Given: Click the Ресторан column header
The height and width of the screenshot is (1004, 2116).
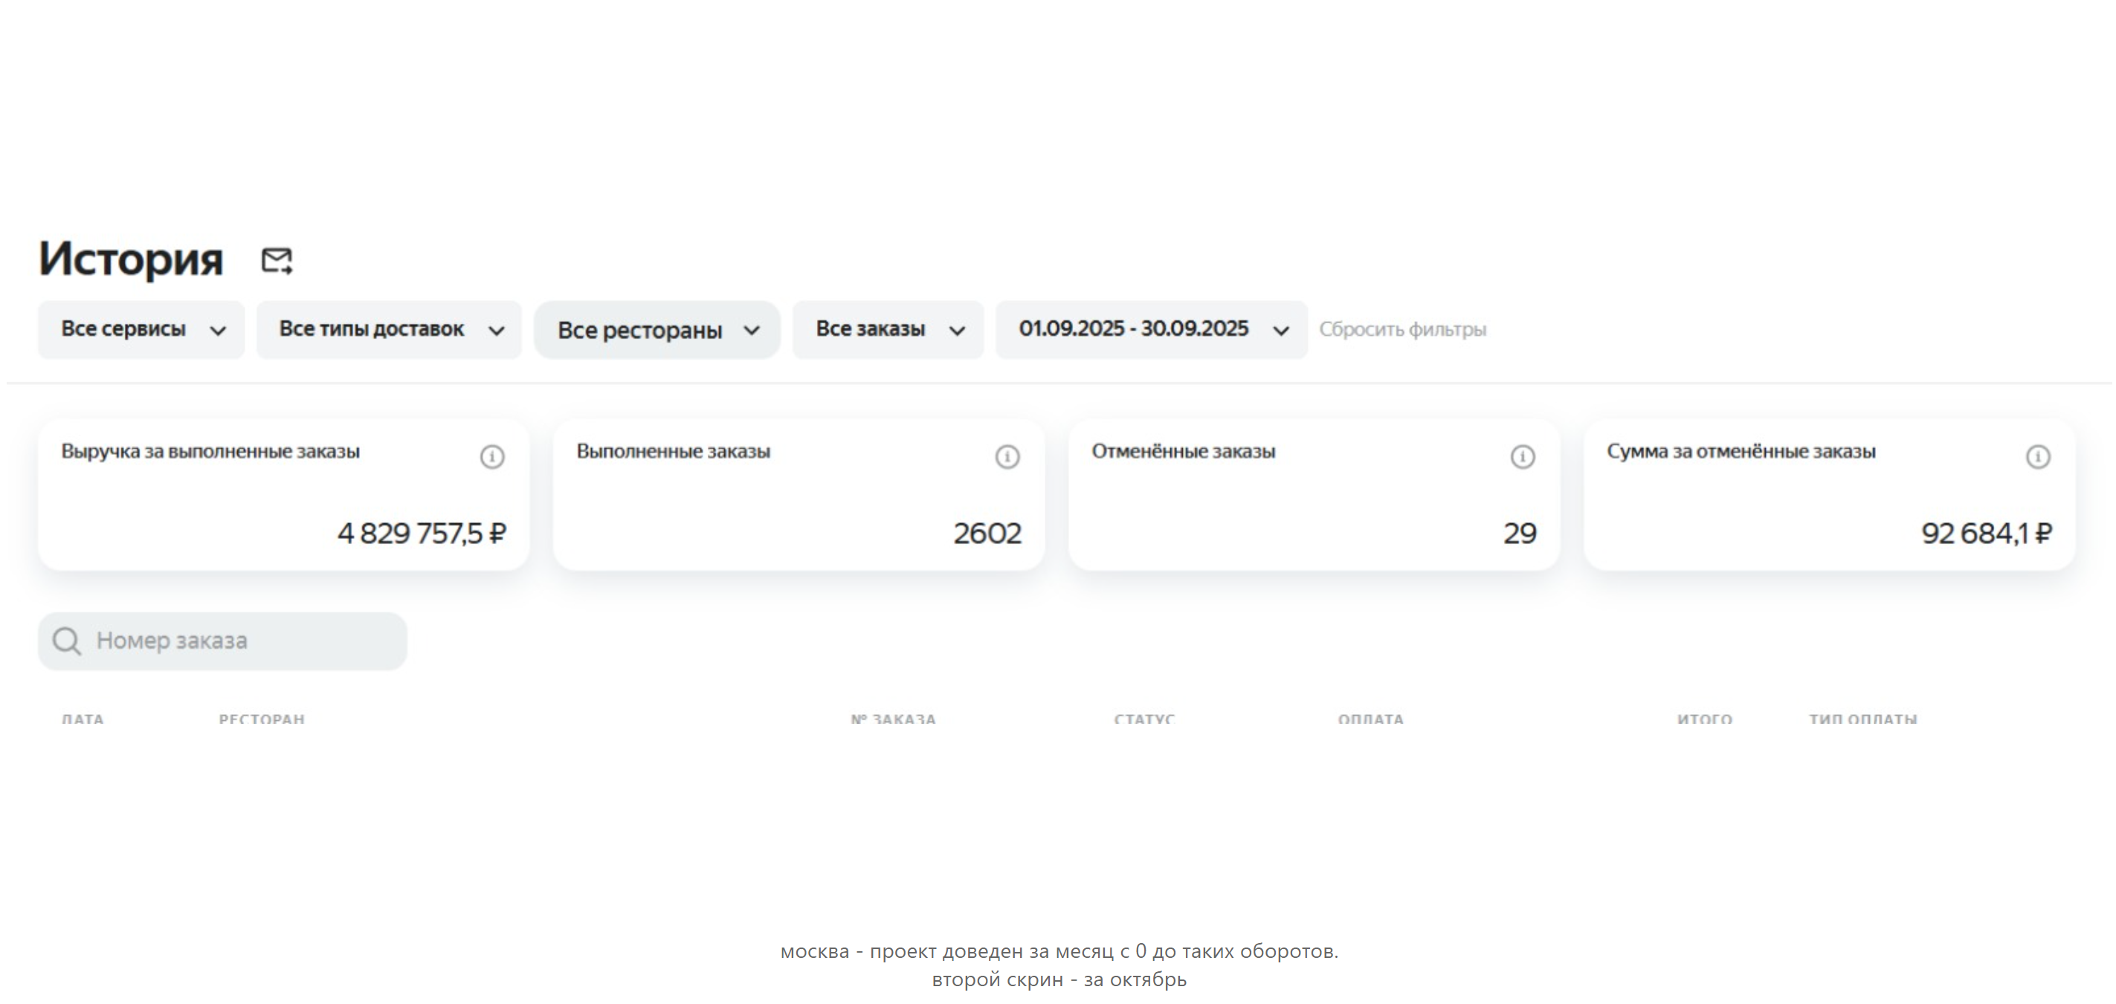Looking at the screenshot, I should (x=261, y=719).
